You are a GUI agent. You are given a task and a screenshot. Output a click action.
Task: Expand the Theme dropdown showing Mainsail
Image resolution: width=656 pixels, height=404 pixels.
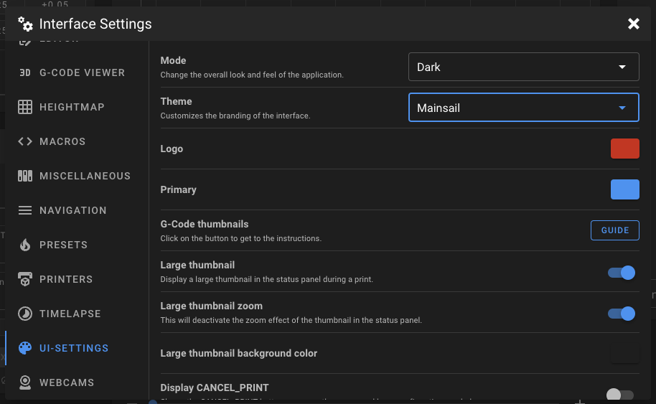pyautogui.click(x=523, y=108)
